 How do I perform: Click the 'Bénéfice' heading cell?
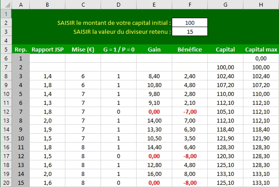(x=190, y=49)
